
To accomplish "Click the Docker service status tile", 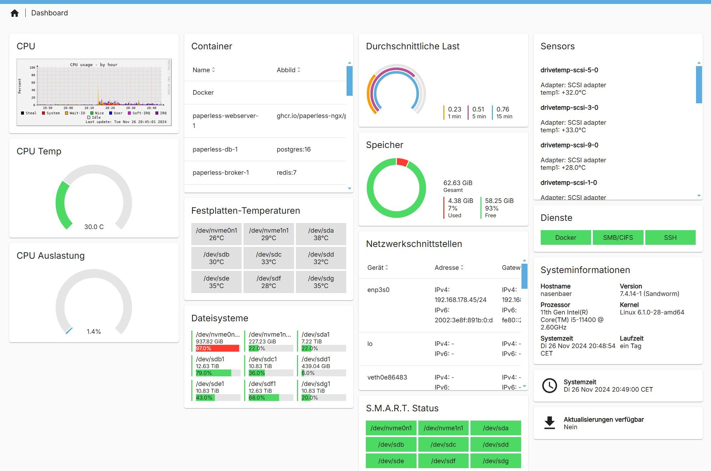I will (565, 238).
